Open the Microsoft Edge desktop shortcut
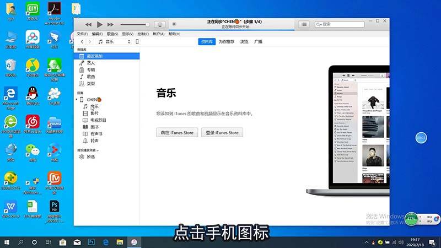 (x=10, y=98)
